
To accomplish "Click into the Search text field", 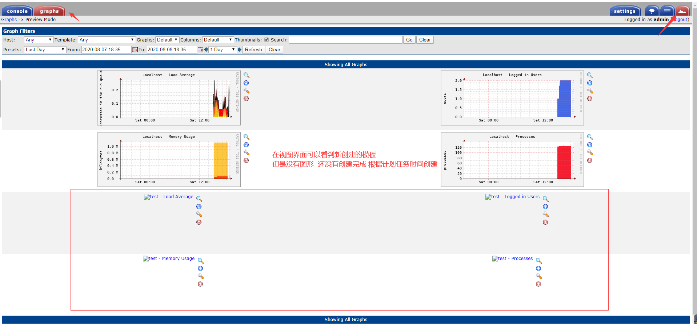I will 345,40.
